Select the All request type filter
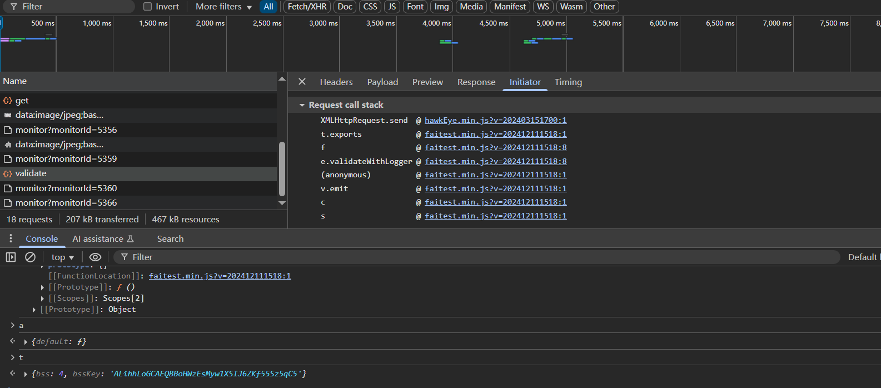This screenshot has height=388, width=881. (268, 7)
